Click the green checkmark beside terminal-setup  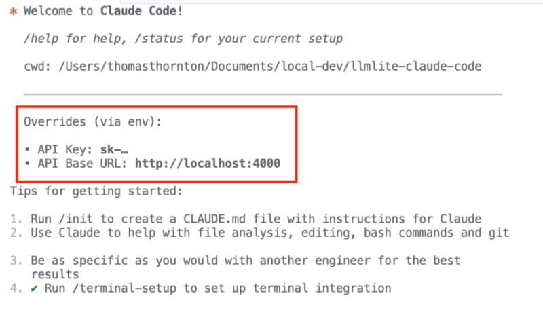(x=34, y=288)
